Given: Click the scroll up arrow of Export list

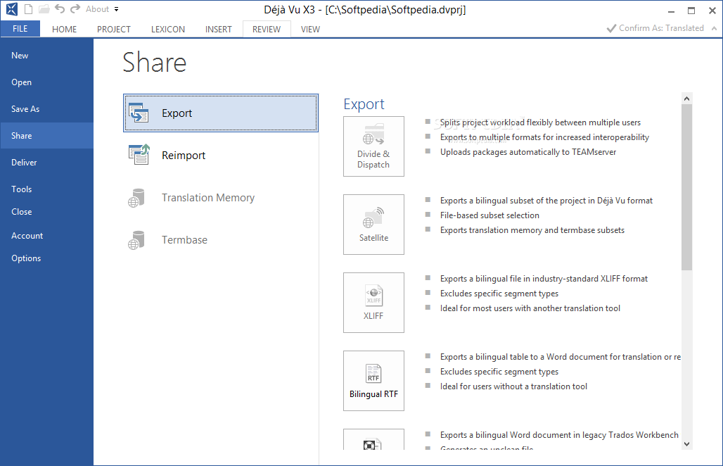Looking at the screenshot, I should tap(686, 99).
